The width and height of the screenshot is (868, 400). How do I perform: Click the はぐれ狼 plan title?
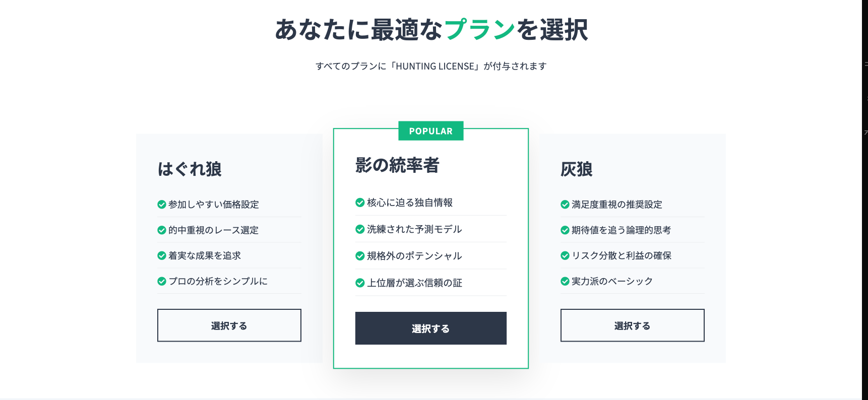(x=190, y=169)
